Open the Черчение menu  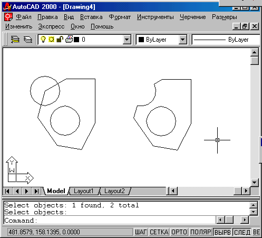pos(193,17)
